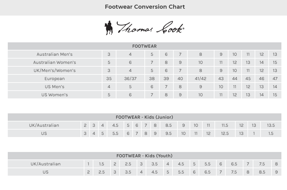Viewport: 287px width, 190px height.
Task: Select the UK/Men's/Women's row label
Action: click(54, 70)
